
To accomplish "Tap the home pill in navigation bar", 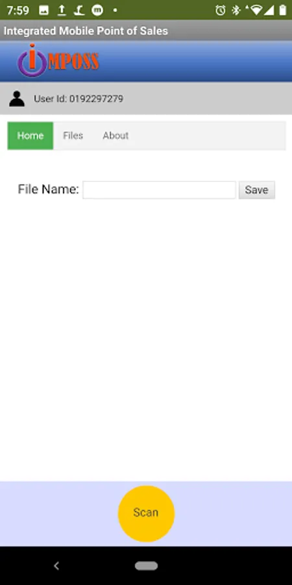I will click(x=146, y=566).
